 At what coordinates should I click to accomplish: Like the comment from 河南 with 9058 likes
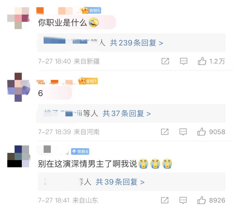pyautogui.click(x=202, y=132)
